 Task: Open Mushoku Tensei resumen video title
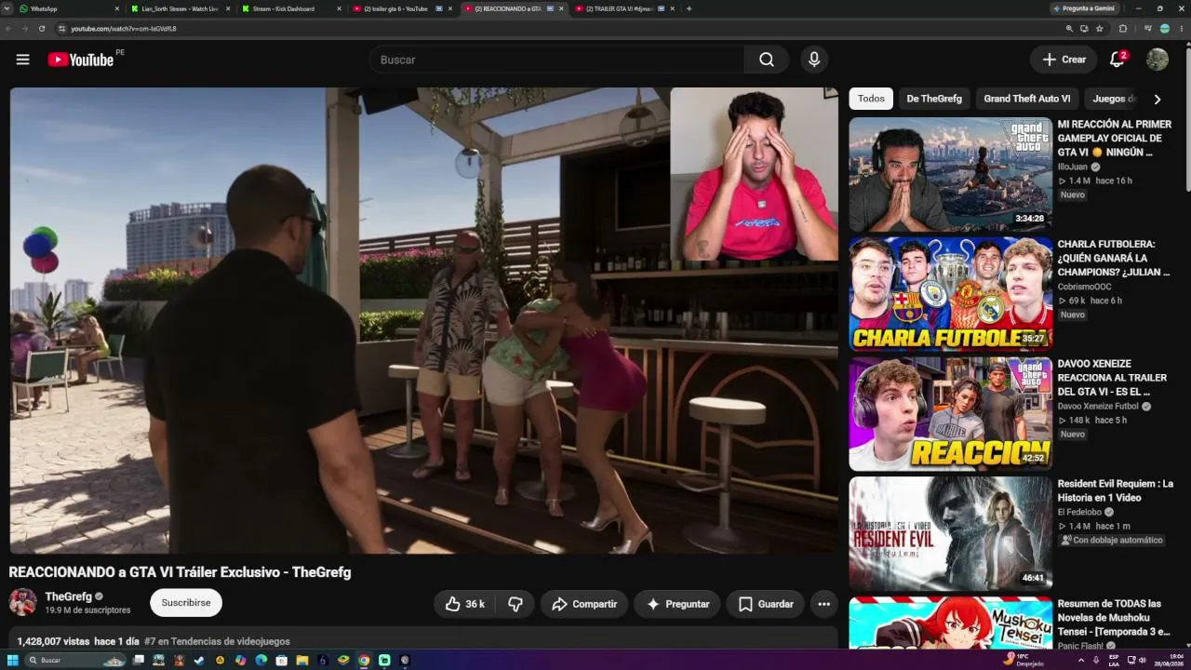[x=1114, y=617]
